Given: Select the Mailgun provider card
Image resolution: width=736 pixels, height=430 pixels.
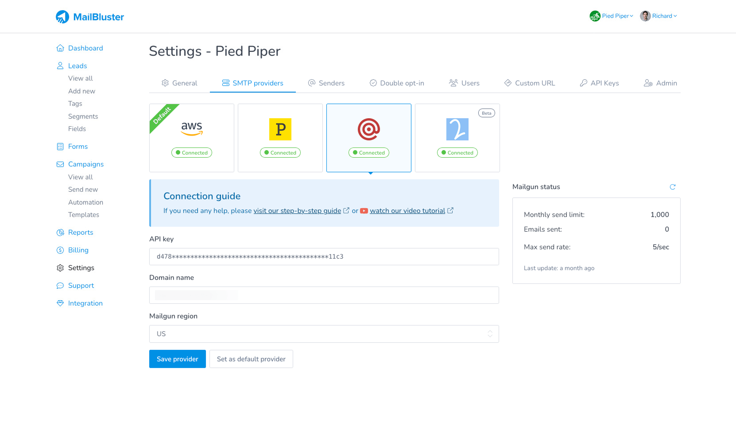Looking at the screenshot, I should 369,138.
